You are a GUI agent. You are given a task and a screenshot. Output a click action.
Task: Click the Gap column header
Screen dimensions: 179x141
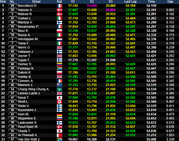coord(170,2)
